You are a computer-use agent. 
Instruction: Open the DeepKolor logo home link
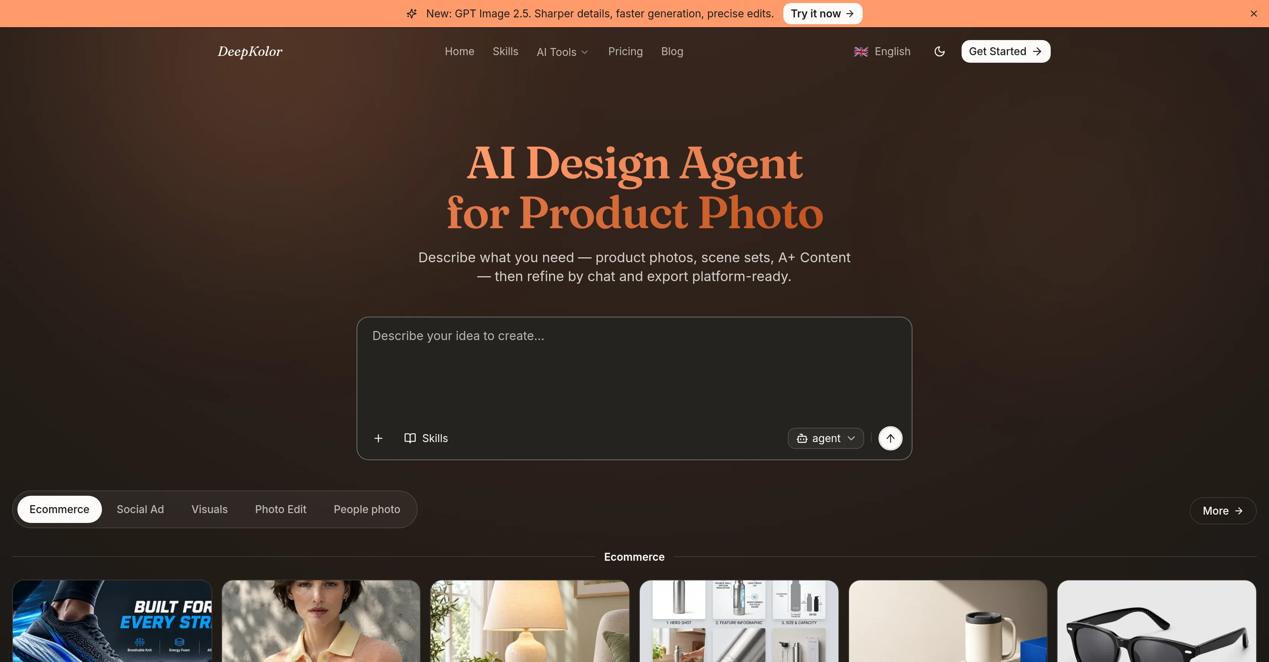(x=250, y=51)
